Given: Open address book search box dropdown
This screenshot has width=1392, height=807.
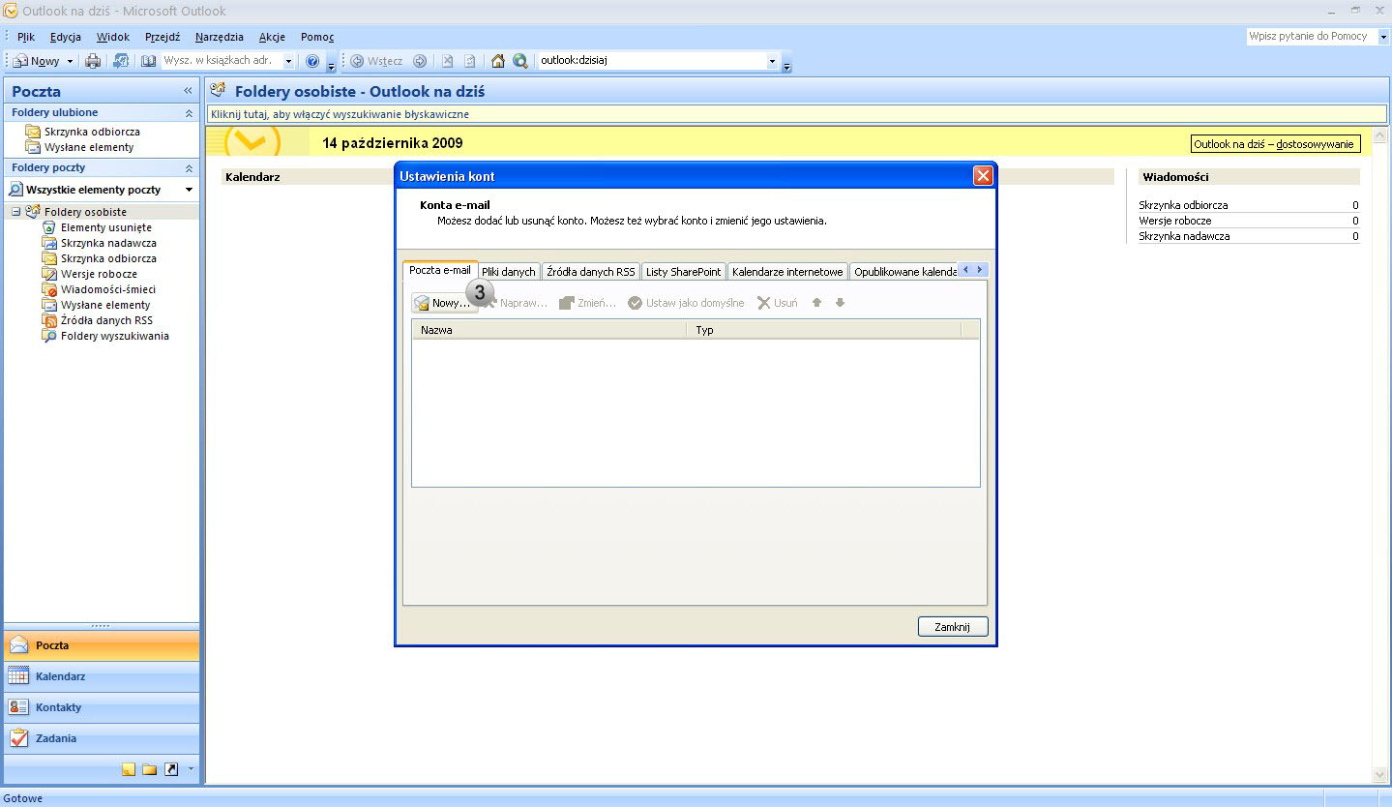Looking at the screenshot, I should (288, 61).
